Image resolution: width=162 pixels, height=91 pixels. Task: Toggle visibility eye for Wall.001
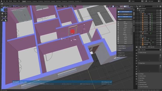pos(159,16)
